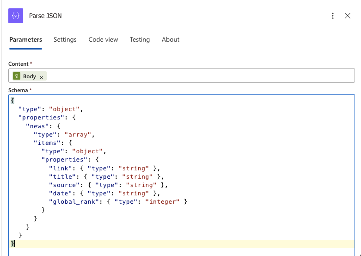Viewport: 361px width, 256px height.
Task: Switch to the Testing tab
Action: pyautogui.click(x=140, y=40)
